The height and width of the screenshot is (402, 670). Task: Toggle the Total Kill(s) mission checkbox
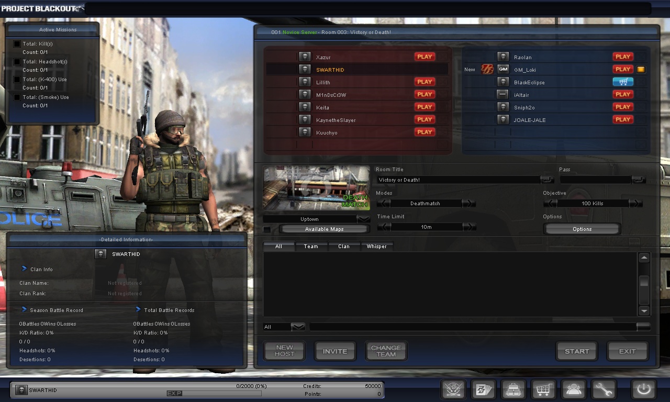click(x=17, y=44)
